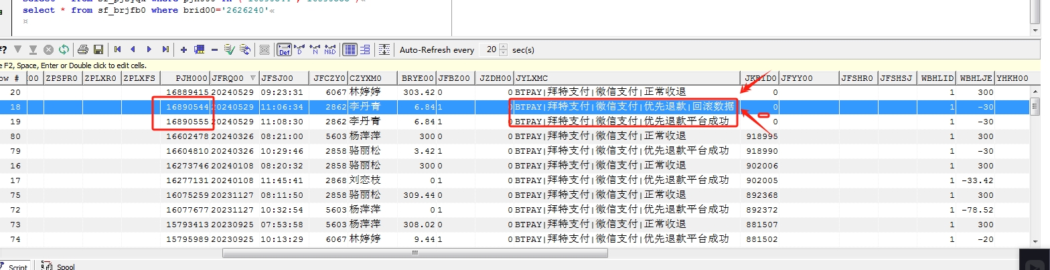Viewport: 1050px width, 270px height.
Task: Insert a new record with plus icon
Action: 183,49
